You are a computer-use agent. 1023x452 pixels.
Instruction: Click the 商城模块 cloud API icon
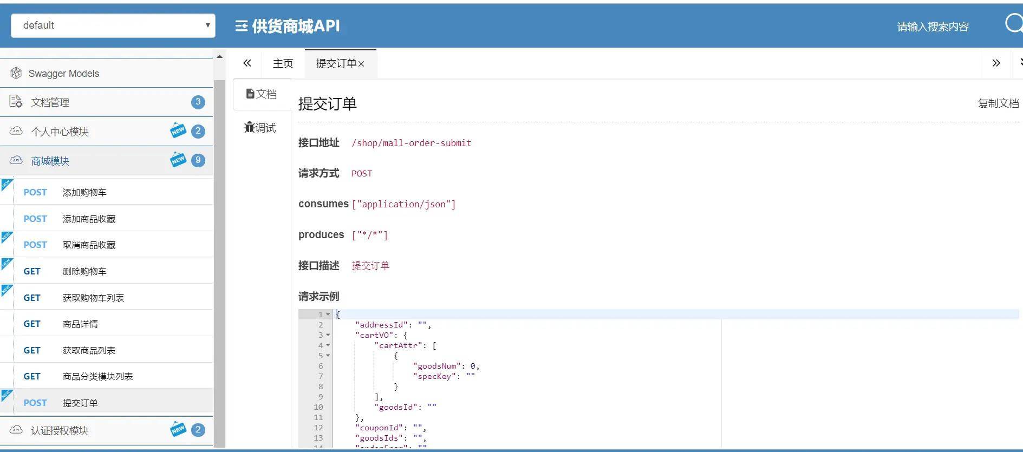pyautogui.click(x=16, y=160)
